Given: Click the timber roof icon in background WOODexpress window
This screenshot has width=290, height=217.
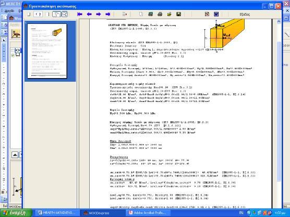Looking at the screenshot, I should 16,34.
